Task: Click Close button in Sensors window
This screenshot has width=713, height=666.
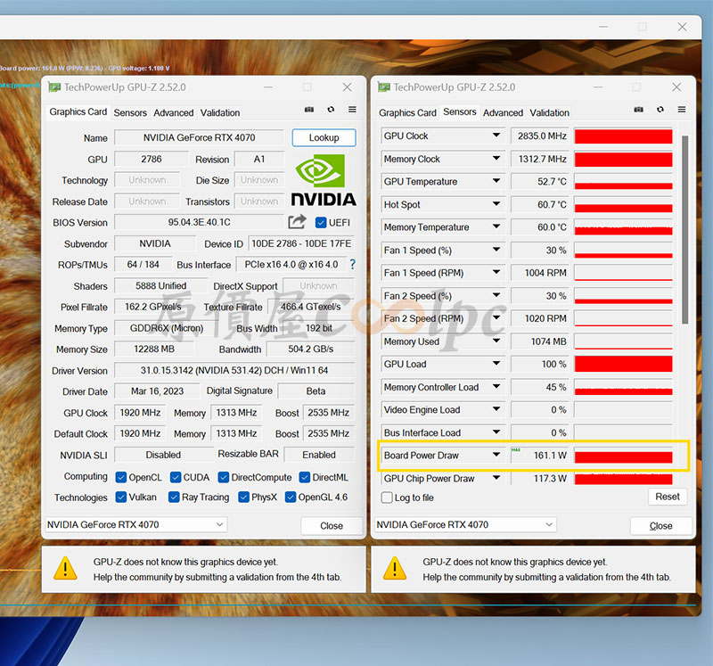Action: pyautogui.click(x=660, y=525)
